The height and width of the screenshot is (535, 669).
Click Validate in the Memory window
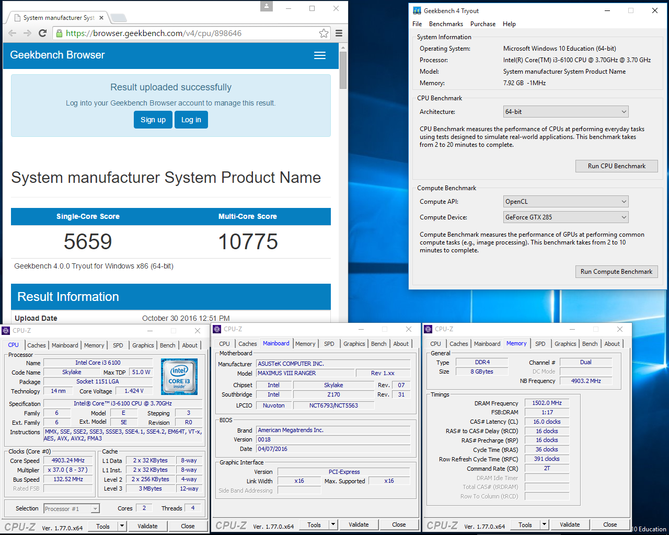point(570,525)
